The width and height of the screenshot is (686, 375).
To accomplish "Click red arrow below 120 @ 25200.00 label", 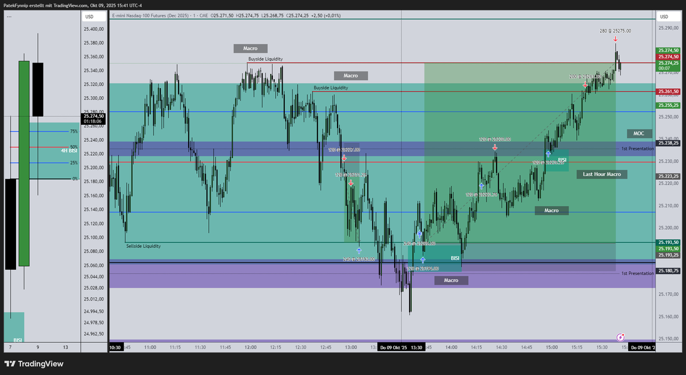I will click(x=495, y=148).
